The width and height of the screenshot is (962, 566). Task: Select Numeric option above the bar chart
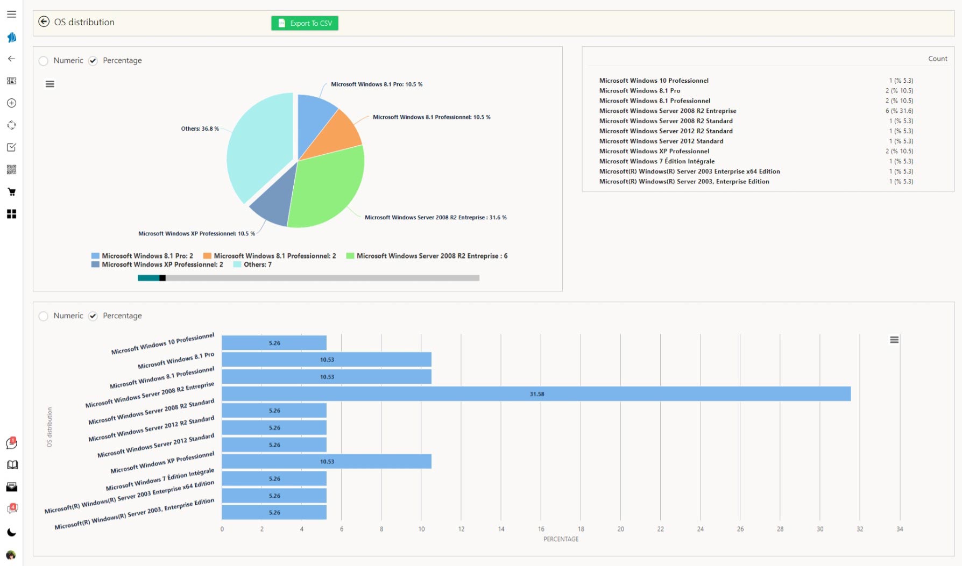tap(44, 316)
